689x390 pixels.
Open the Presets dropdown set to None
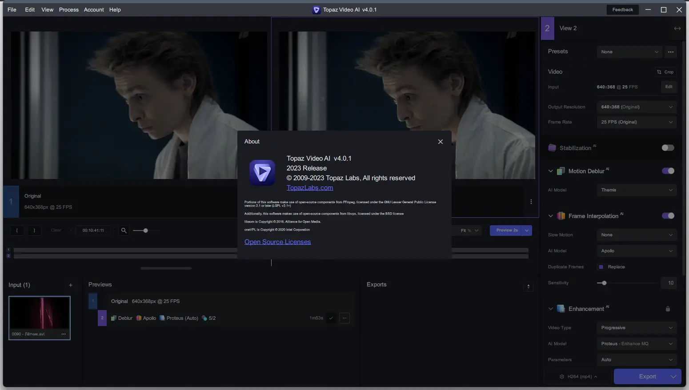[629, 52]
